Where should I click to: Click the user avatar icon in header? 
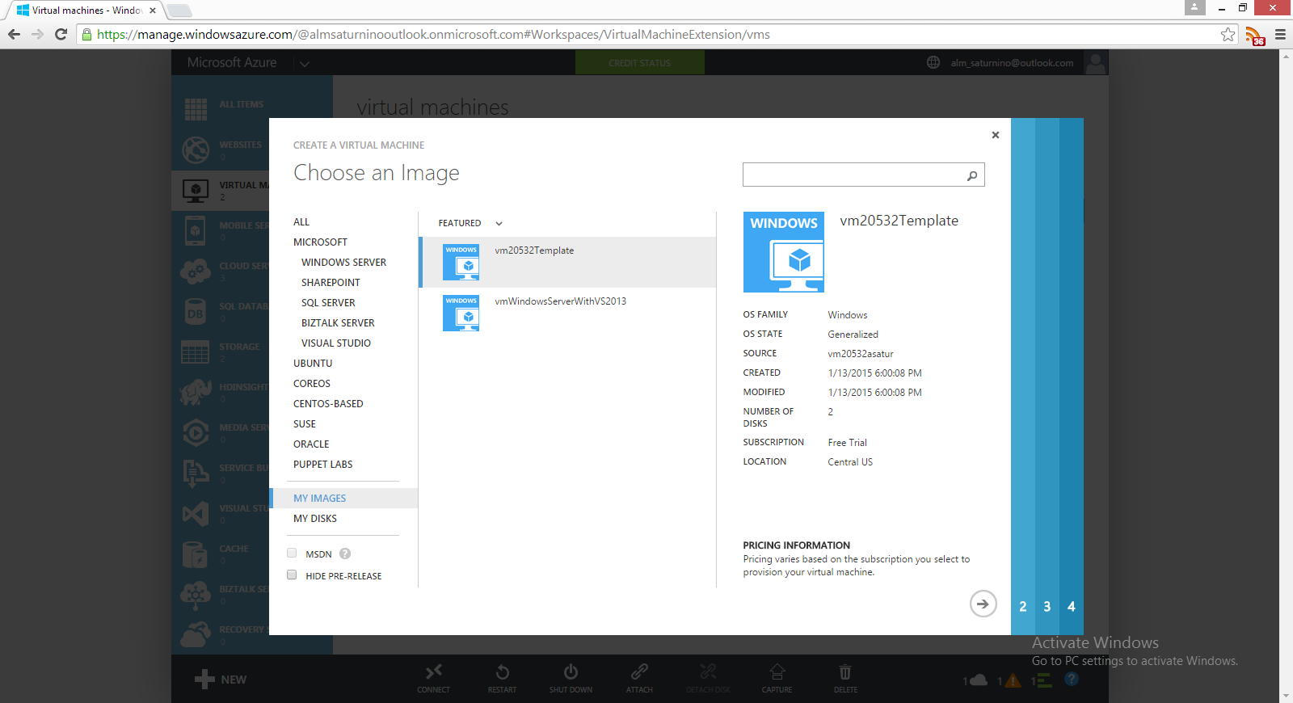[1096, 63]
